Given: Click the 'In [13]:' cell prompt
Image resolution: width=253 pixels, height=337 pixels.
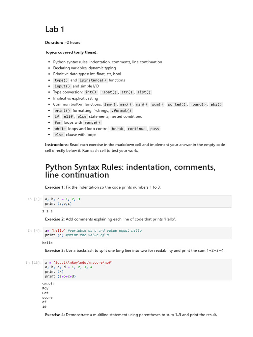Looking at the screenshot, I should point(34,263).
